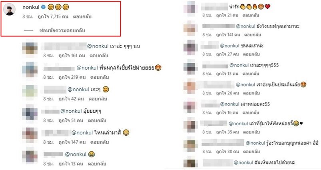The height and width of the screenshot is (170, 321).
Task: Reply to the comment with 147 likes
Action: point(100,142)
